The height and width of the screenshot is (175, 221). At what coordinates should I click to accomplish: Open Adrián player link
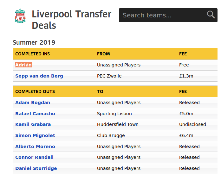click(23, 65)
